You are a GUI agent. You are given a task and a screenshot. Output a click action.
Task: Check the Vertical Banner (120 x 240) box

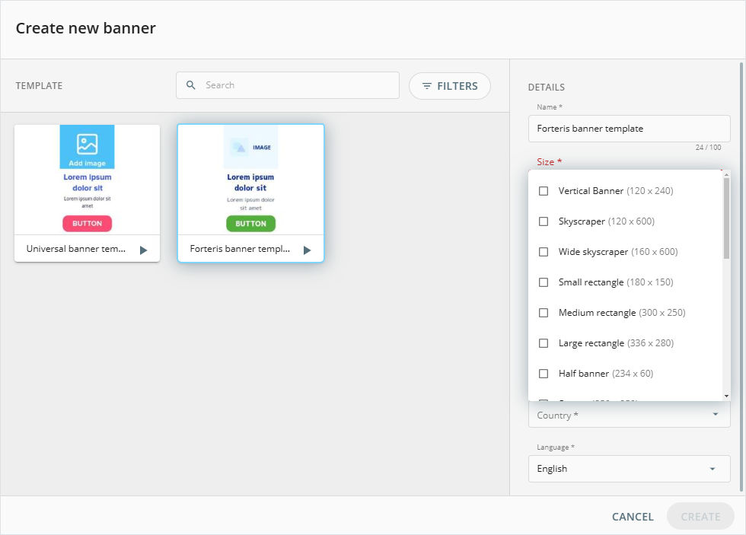[x=544, y=191]
